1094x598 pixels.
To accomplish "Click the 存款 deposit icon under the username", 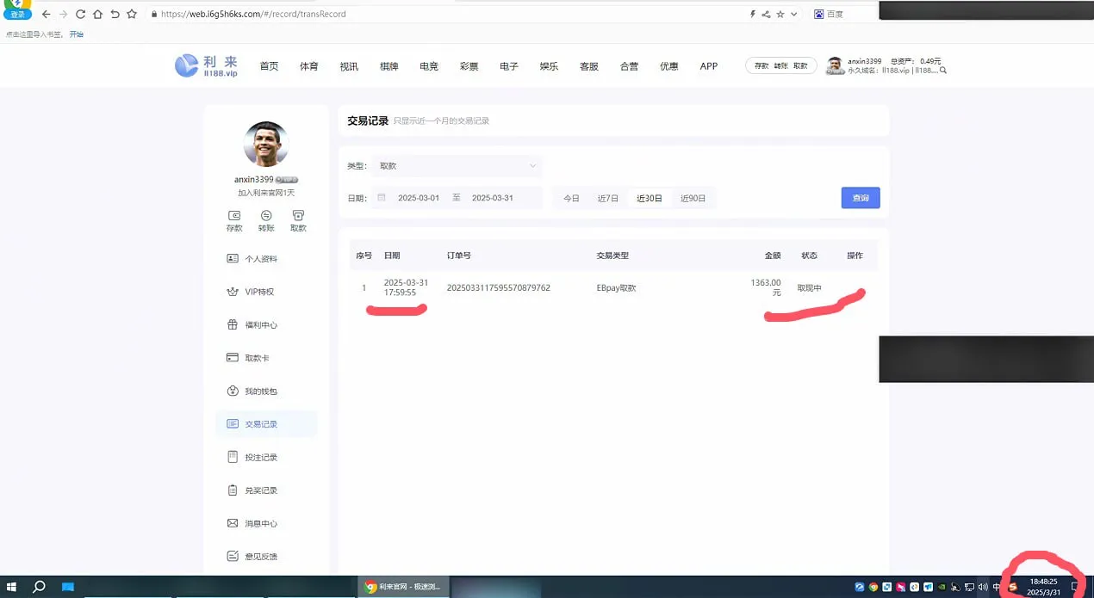I will click(234, 215).
